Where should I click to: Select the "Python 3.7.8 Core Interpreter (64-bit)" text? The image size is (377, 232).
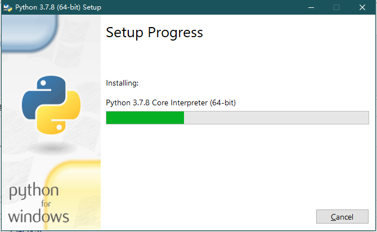[170, 103]
